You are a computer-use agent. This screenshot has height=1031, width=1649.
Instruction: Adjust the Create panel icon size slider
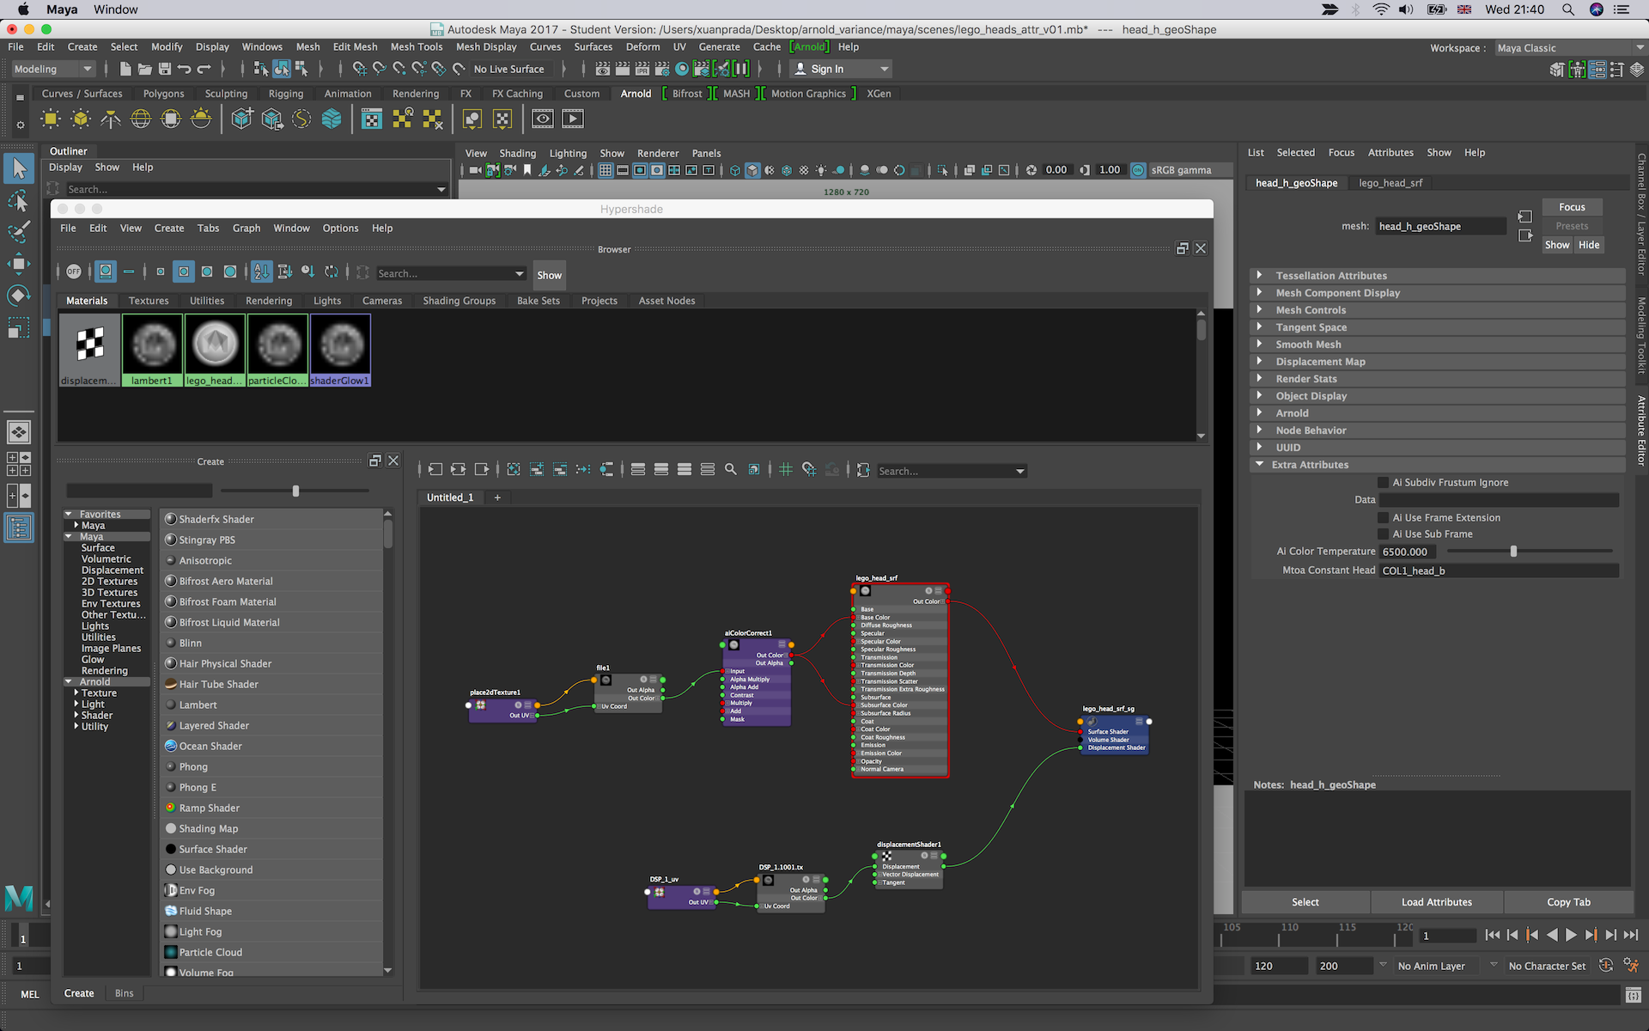click(295, 491)
